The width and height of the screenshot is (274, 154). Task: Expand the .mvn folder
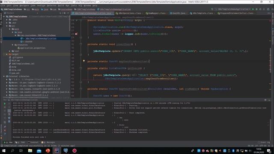coord(7,23)
